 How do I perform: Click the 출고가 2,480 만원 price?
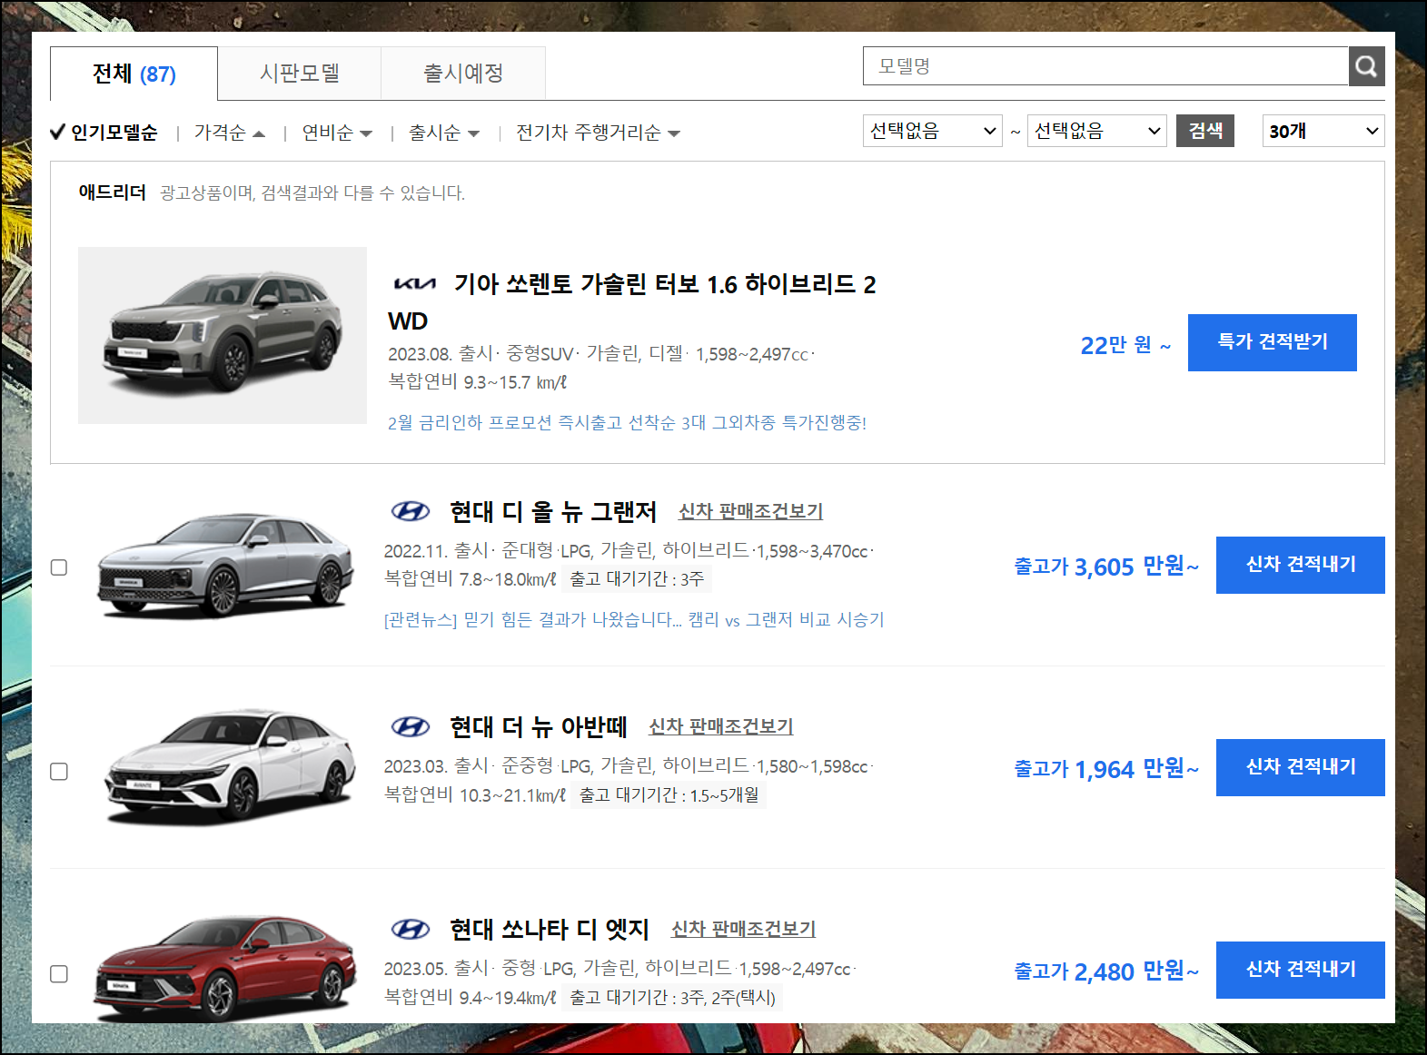[1106, 971]
